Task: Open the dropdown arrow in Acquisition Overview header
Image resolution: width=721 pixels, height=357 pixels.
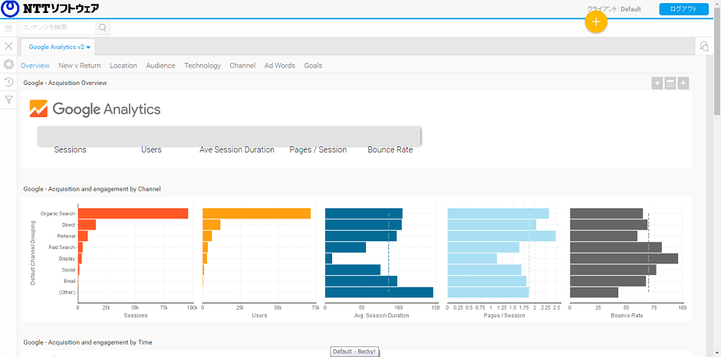Action: tap(657, 84)
